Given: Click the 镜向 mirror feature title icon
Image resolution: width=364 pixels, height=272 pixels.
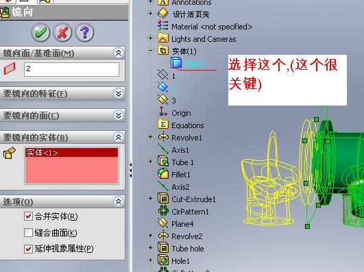Looking at the screenshot, I should point(5,12).
